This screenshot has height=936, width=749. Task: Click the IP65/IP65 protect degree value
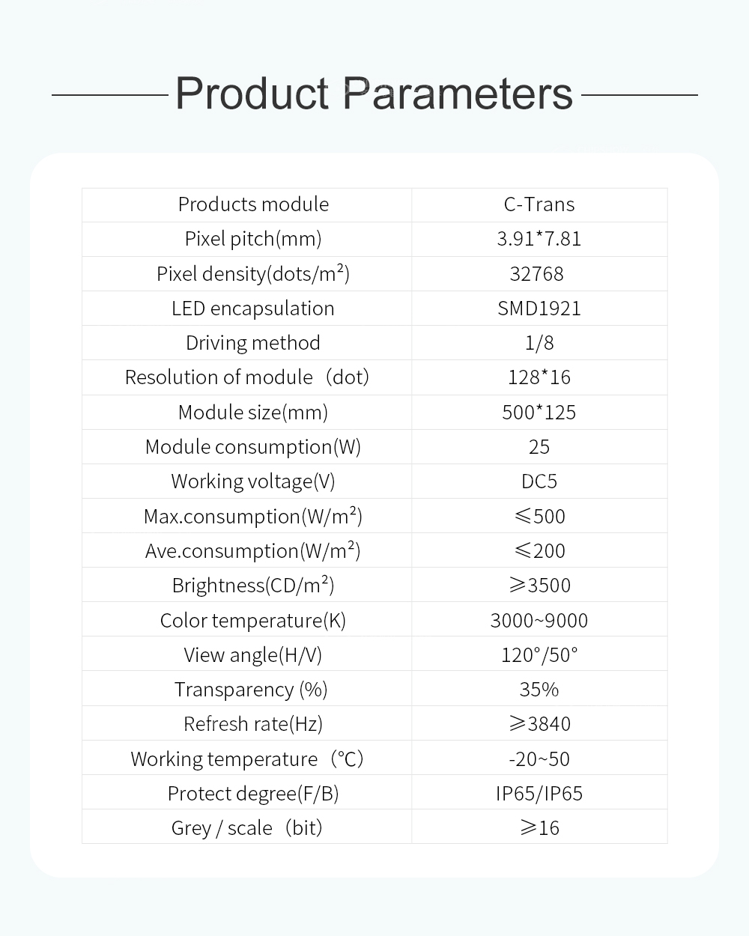[x=539, y=794]
